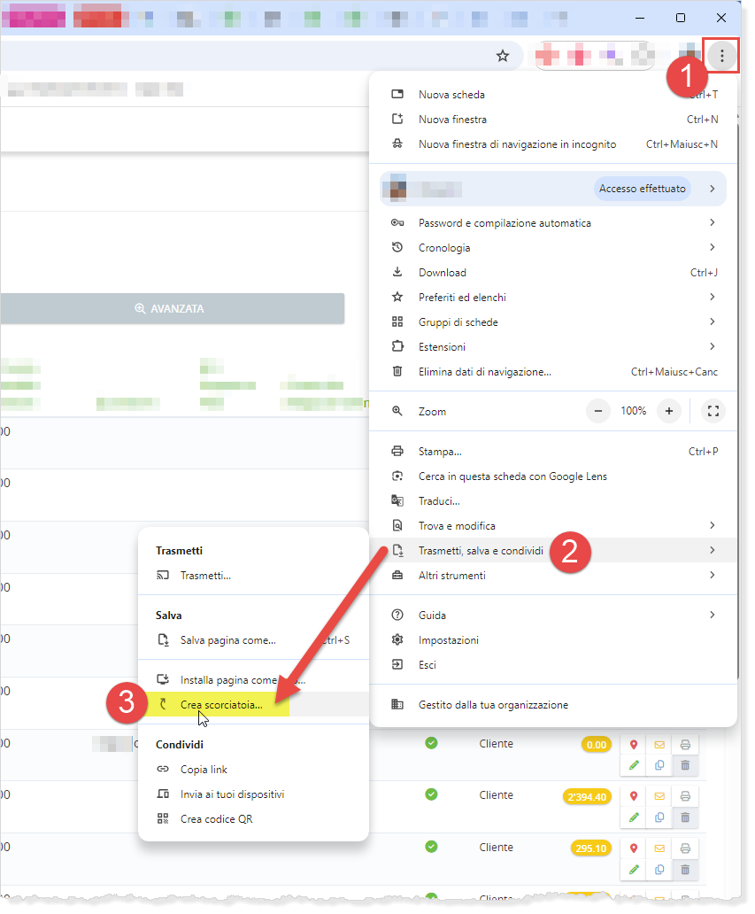Click zoom in plus button
755x914 pixels.
pos(669,411)
